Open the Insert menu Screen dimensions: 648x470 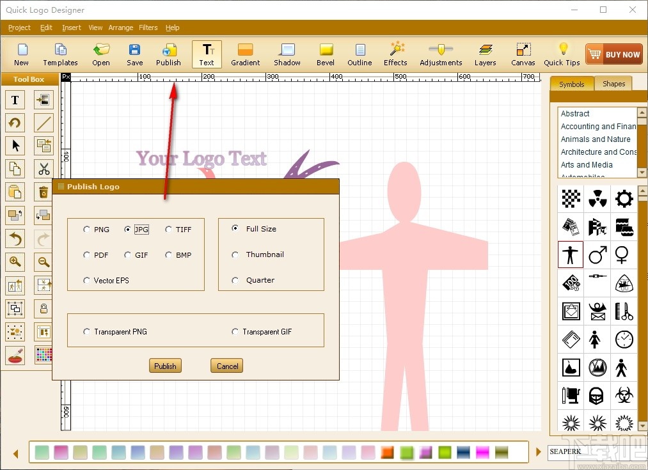point(72,27)
